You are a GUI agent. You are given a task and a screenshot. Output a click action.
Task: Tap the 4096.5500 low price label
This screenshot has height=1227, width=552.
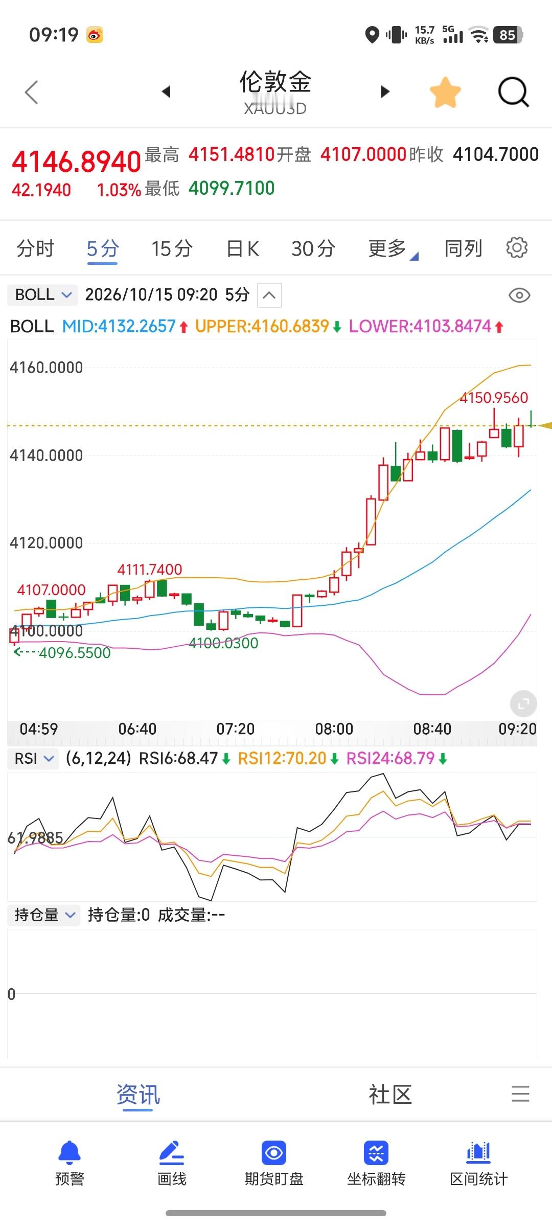75,653
